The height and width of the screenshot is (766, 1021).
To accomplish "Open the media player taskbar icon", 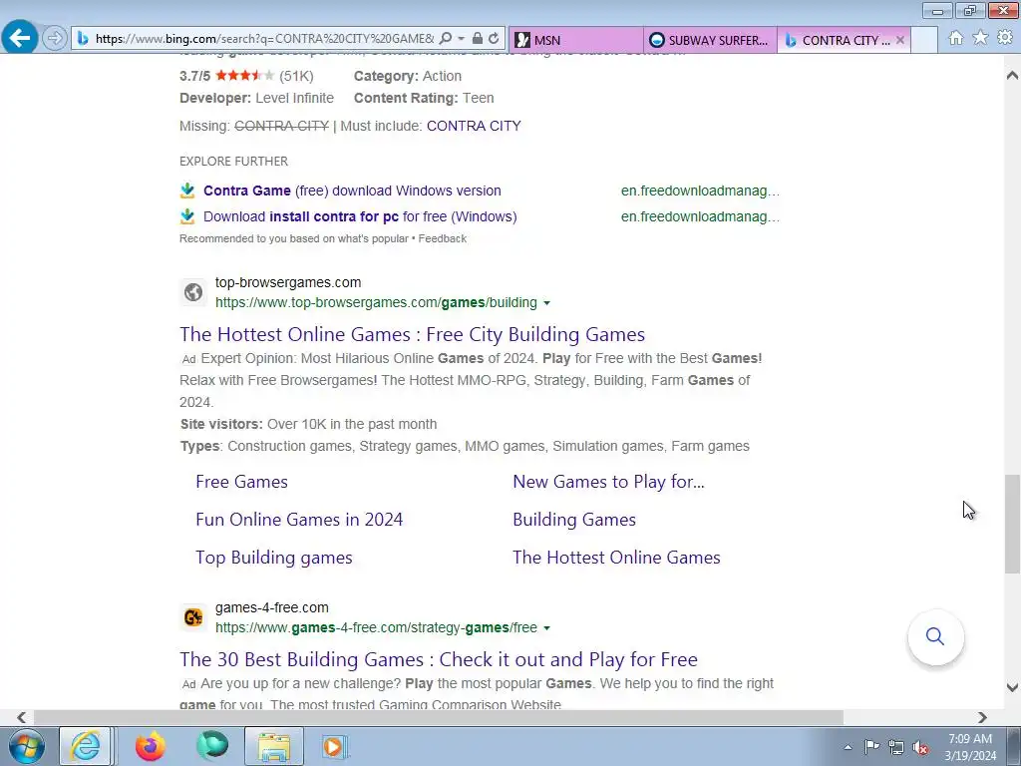I will (x=335, y=746).
